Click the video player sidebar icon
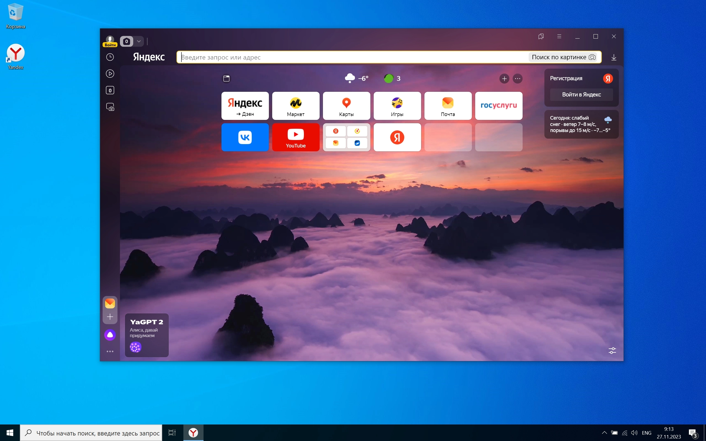706x441 pixels. [x=110, y=74]
